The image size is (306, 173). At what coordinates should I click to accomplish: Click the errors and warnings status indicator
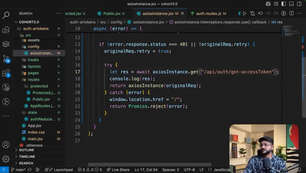[90, 169]
